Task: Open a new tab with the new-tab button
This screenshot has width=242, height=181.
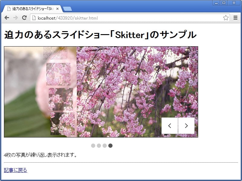Action: 67,9
